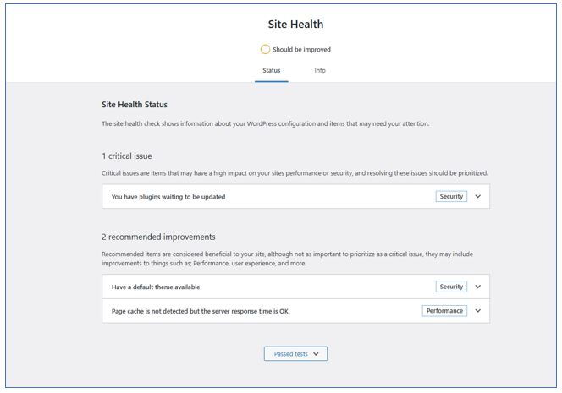Click the "1 critical issue" heading

pos(126,156)
